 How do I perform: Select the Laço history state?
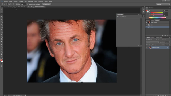coord(157,27)
